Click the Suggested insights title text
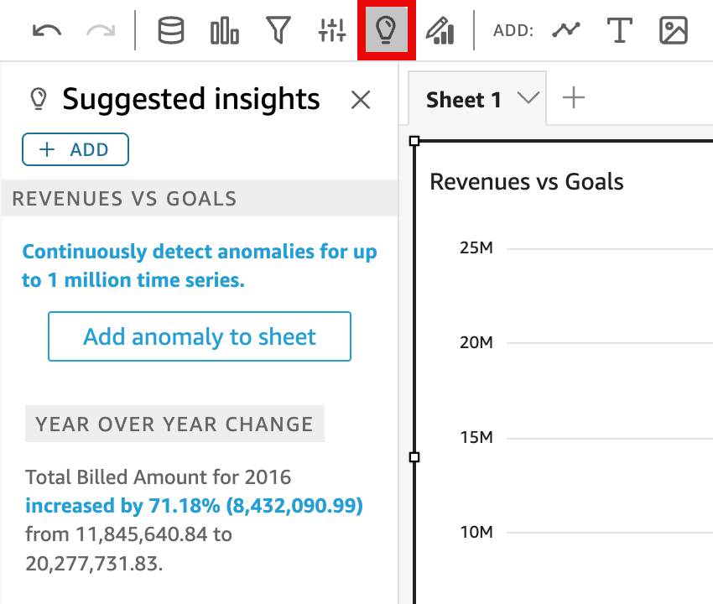 pos(191,99)
